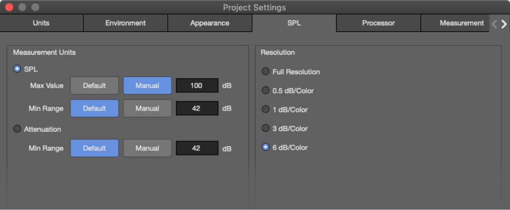Set SPL Min Range to Manual

coord(148,108)
